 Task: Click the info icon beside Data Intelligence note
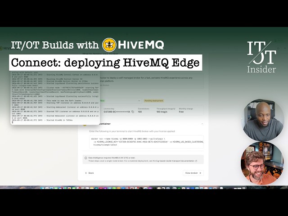(86, 158)
